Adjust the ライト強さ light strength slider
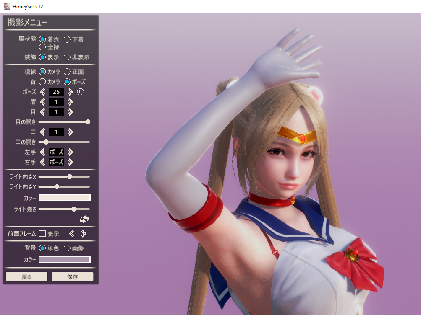Viewport: 421px width, 315px height. (x=64, y=209)
